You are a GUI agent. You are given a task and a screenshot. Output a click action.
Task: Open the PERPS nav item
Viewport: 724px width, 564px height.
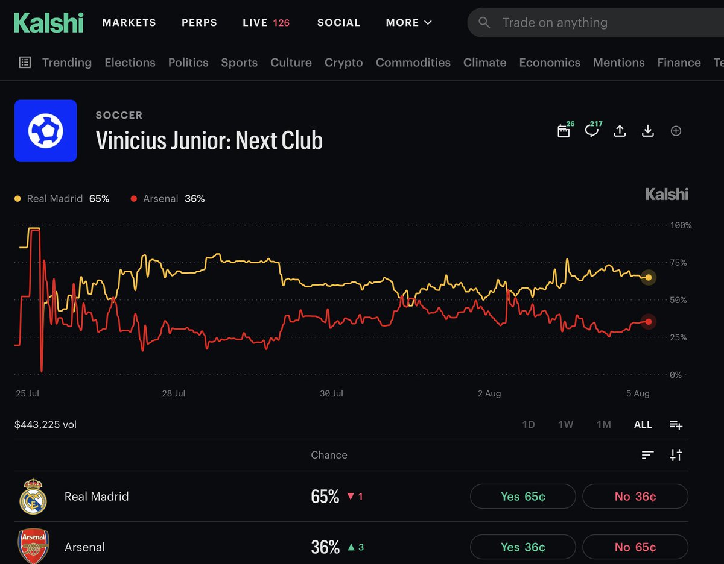[x=199, y=23]
